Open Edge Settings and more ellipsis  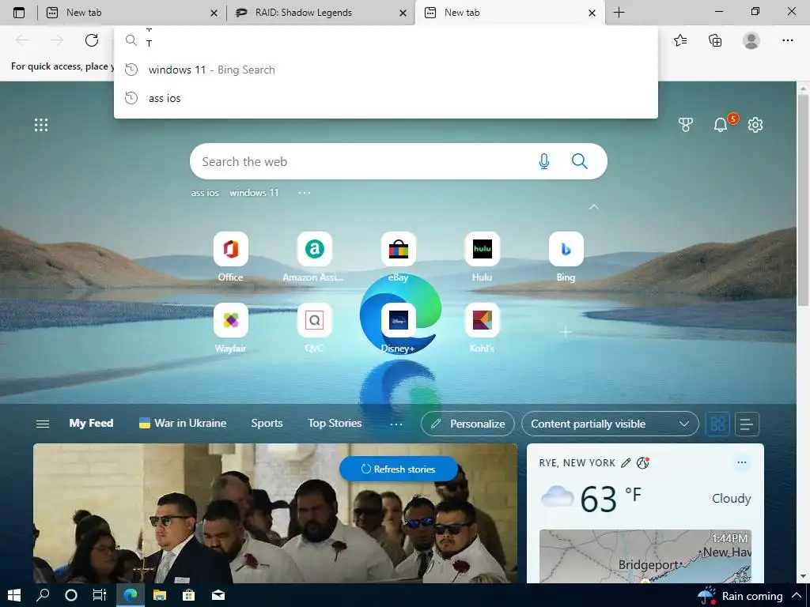point(787,40)
